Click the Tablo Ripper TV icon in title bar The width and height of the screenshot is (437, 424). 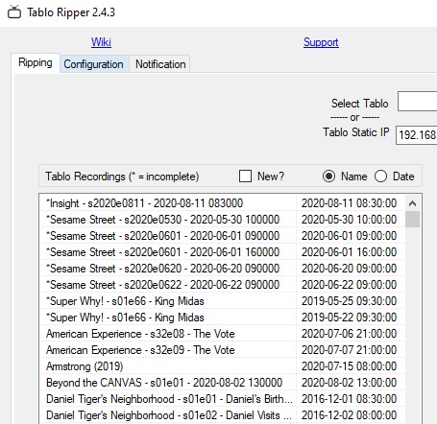click(x=14, y=12)
